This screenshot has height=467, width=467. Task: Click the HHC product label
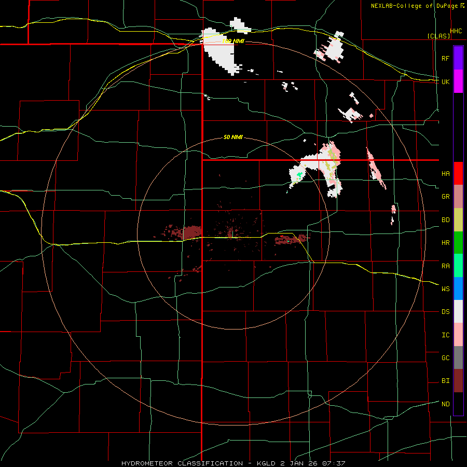pyautogui.click(x=456, y=31)
